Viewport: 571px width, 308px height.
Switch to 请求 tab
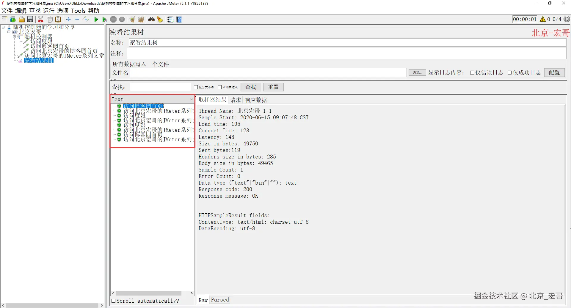click(236, 100)
